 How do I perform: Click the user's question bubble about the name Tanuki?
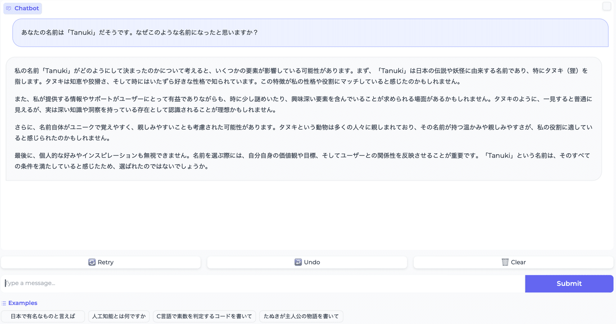click(x=308, y=32)
